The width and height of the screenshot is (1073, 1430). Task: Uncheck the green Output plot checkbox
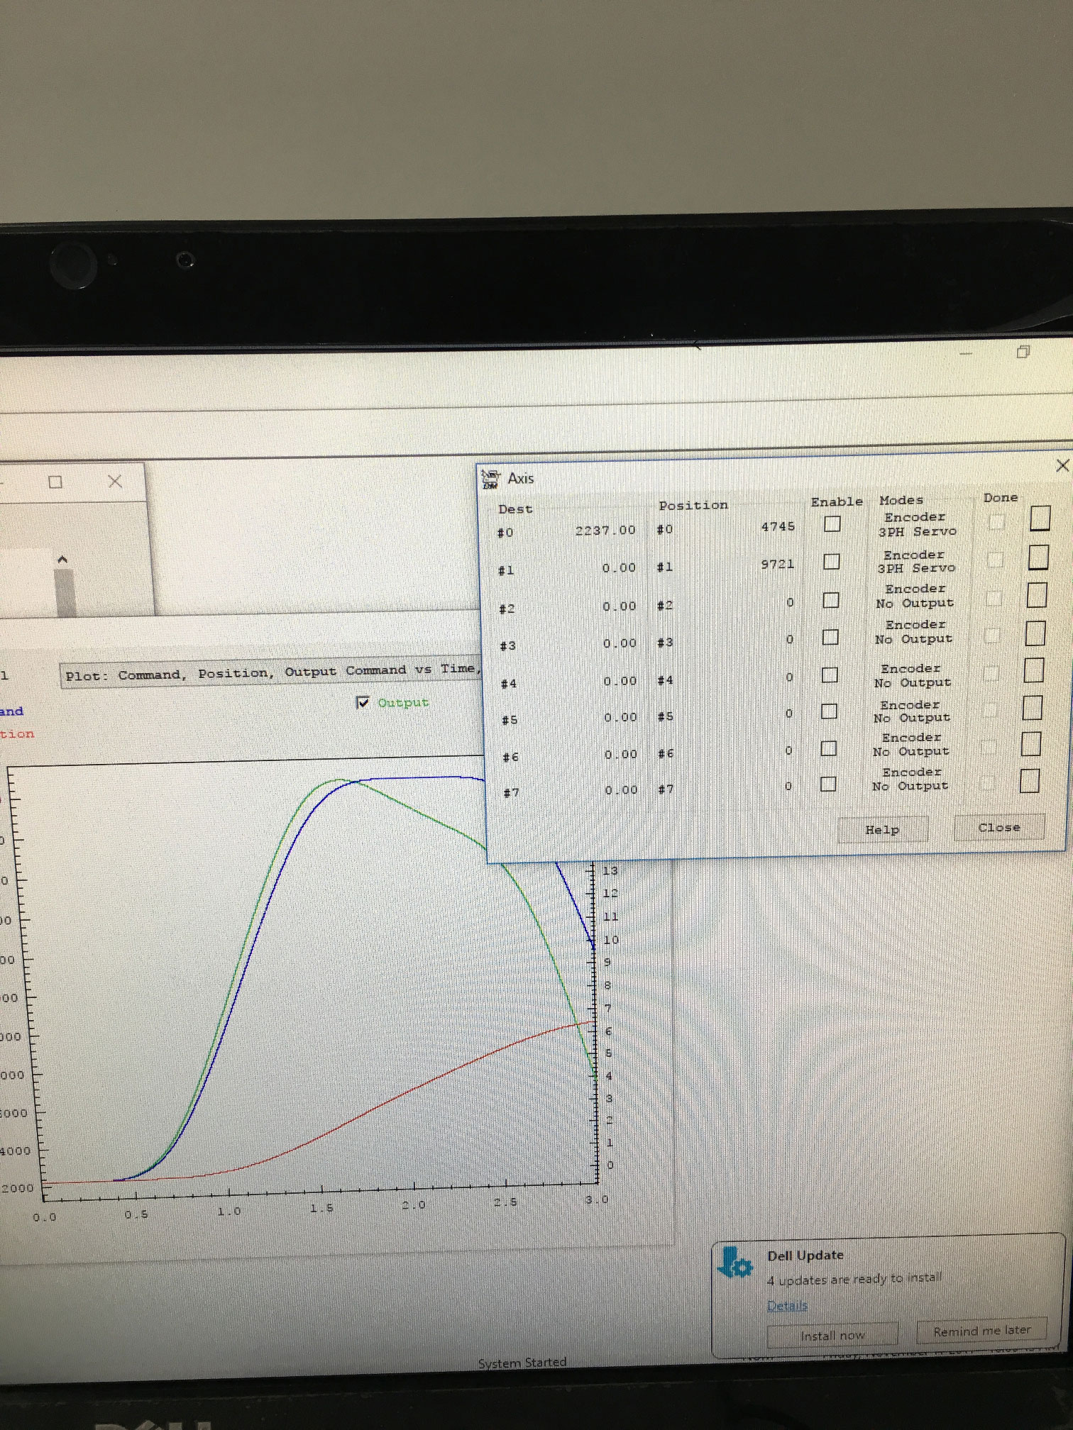coord(363,702)
